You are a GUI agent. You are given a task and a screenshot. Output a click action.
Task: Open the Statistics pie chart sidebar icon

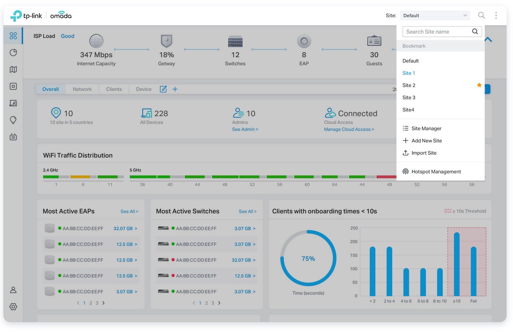click(13, 53)
